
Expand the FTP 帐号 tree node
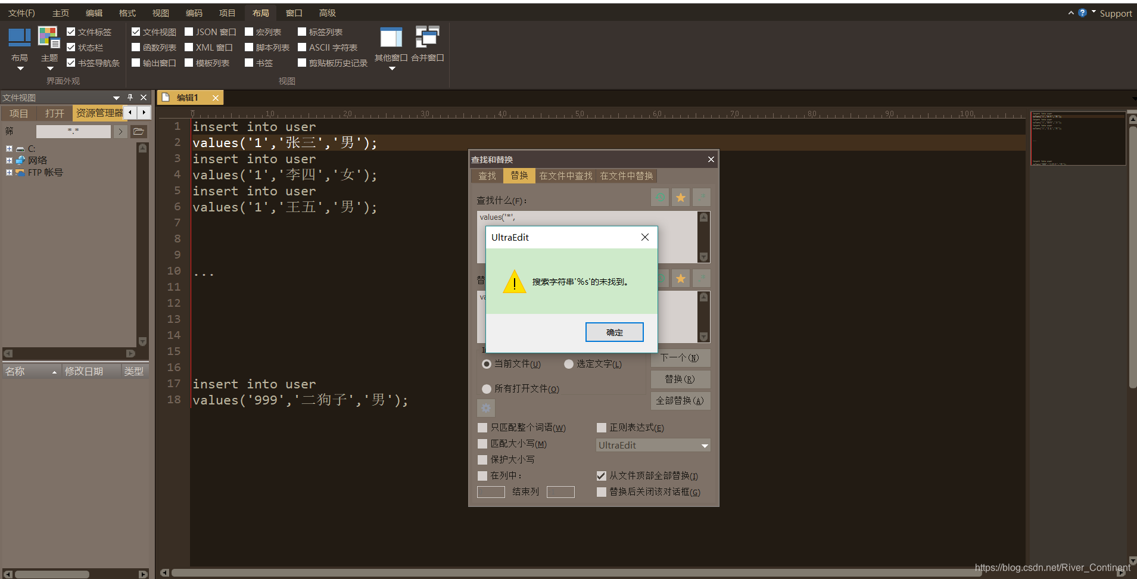9,172
